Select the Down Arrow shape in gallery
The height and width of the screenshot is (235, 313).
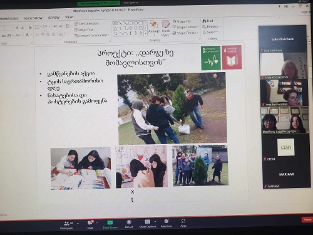click(136, 28)
